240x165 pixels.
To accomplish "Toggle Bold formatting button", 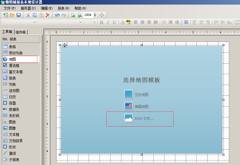I will click(x=101, y=22).
